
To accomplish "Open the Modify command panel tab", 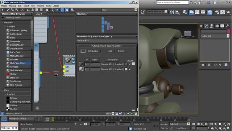I will point(206,26).
